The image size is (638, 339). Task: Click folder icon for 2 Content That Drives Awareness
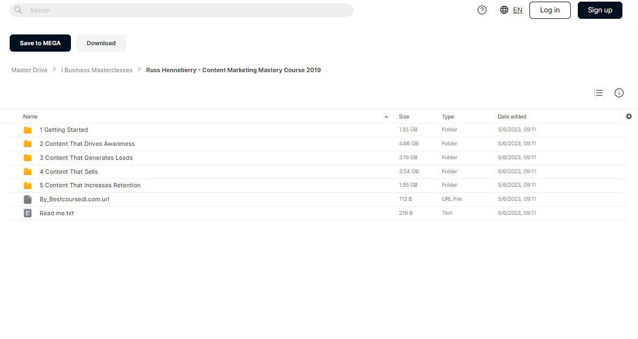(x=27, y=144)
